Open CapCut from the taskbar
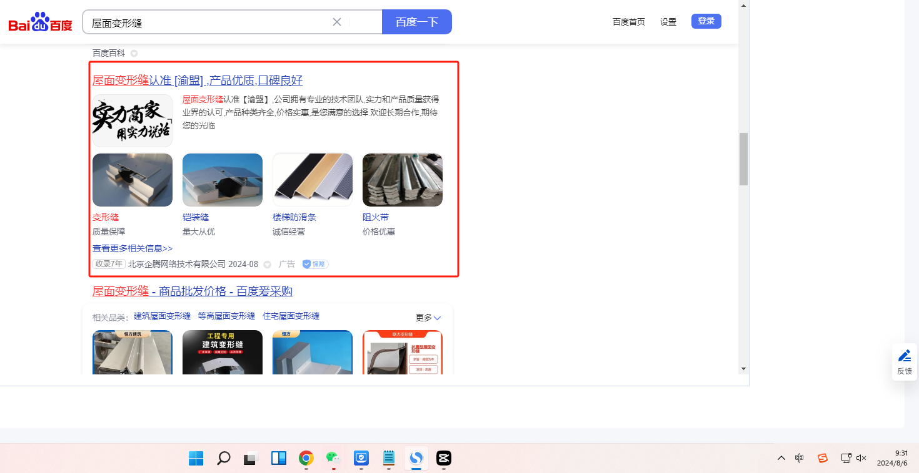 pyautogui.click(x=444, y=459)
